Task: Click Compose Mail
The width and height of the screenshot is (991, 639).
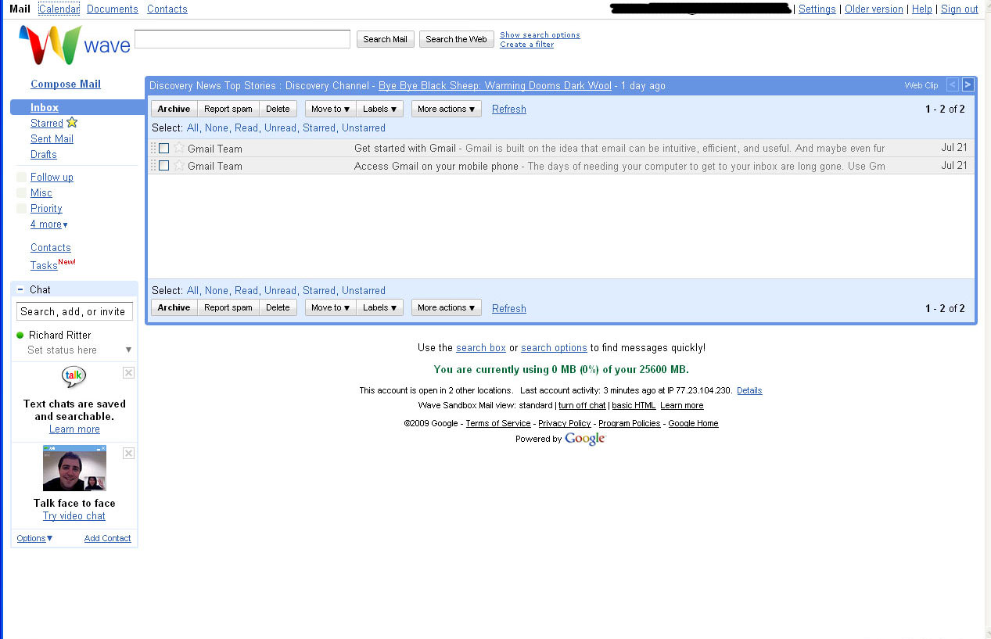Action: 66,84
